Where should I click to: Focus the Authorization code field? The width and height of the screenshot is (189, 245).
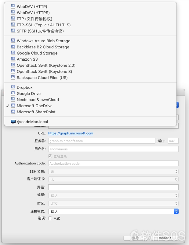[113, 164]
